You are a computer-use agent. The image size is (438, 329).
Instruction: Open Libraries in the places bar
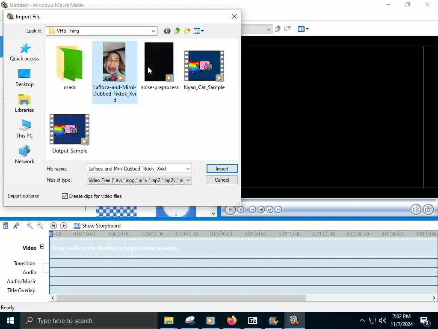(24, 104)
